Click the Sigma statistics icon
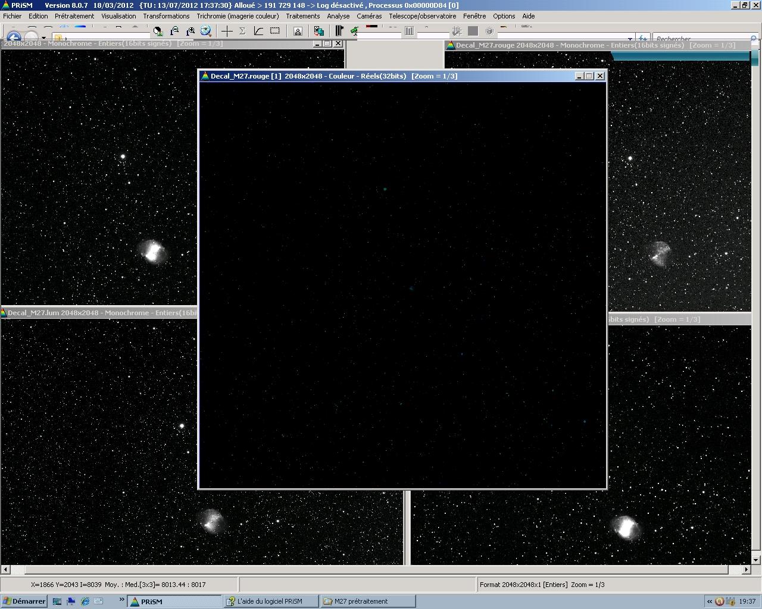Screen dimensions: 762x609 tap(242, 31)
